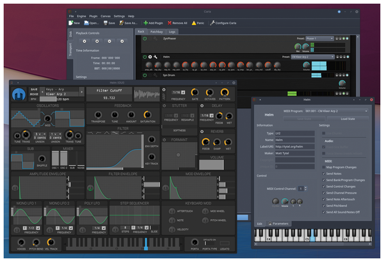Viewport: 384px width, 262px height.
Task: Switch to the Parameters tab in Helm dialog
Action: pos(278,224)
